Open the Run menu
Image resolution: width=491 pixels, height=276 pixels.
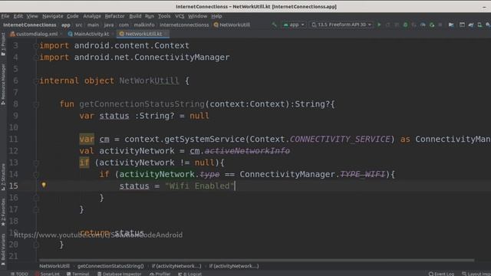coord(150,16)
